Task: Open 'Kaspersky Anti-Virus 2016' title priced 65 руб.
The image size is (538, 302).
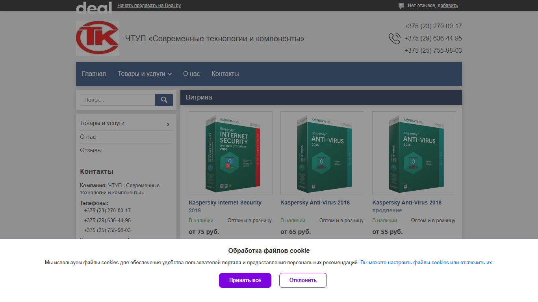Action: (315, 203)
